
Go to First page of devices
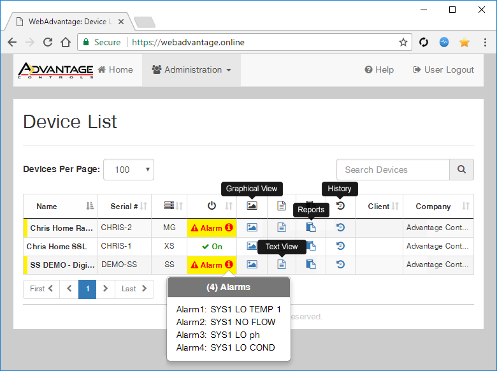pos(41,289)
